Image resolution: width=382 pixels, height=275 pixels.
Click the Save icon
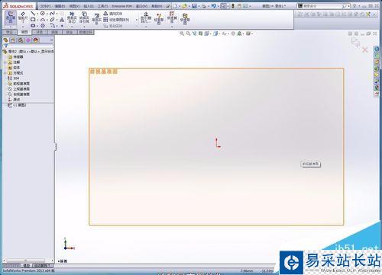[x=194, y=5]
